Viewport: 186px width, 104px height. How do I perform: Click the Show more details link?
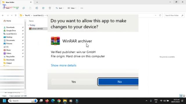pos(64,65)
